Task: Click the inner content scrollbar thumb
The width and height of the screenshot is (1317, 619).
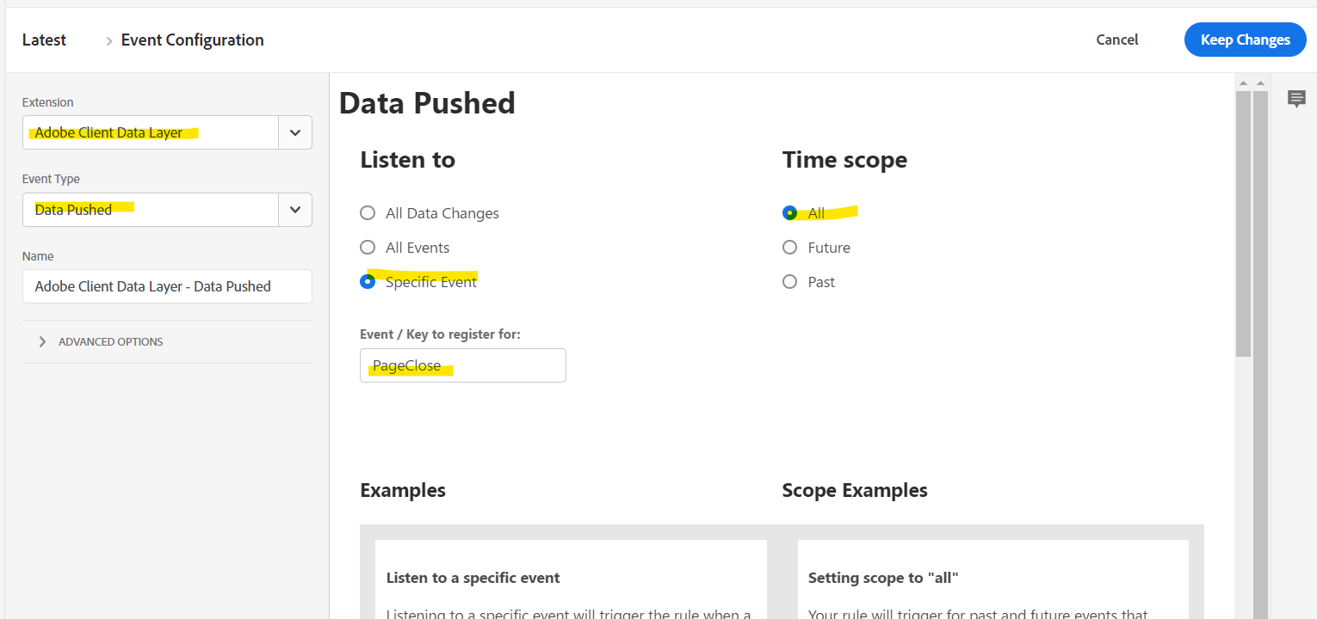Action: pos(1243,224)
